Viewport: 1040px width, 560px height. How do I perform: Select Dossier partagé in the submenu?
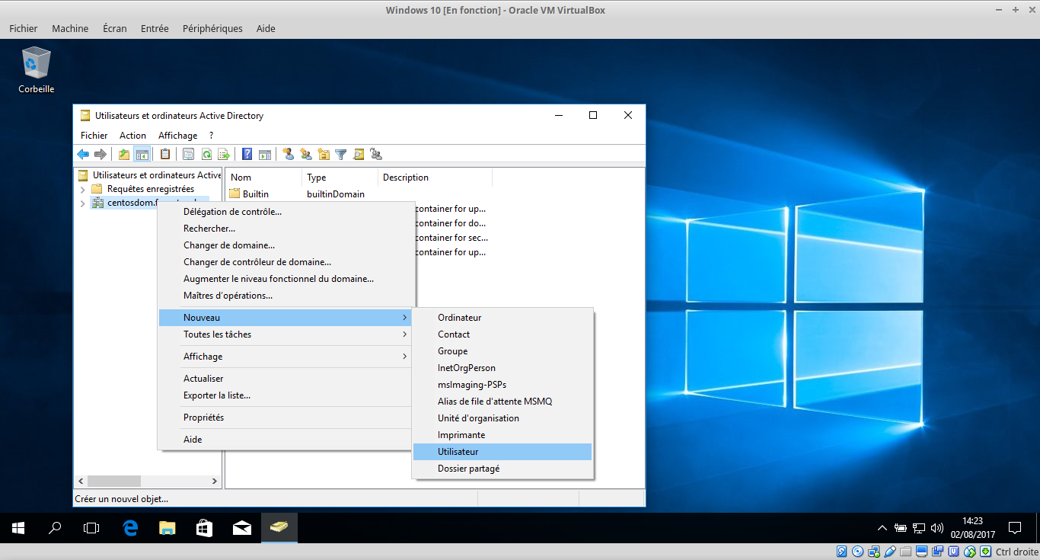(x=502, y=469)
